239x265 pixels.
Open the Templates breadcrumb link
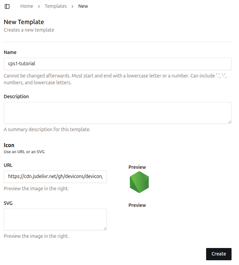tap(56, 6)
